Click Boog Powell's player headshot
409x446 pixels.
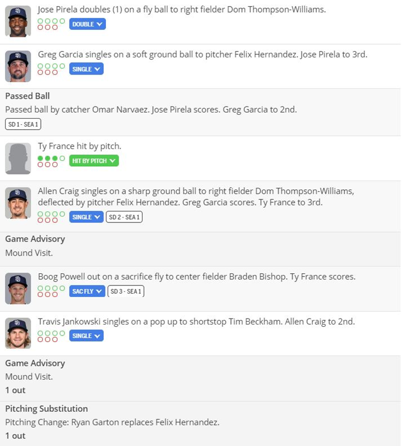coord(18,289)
